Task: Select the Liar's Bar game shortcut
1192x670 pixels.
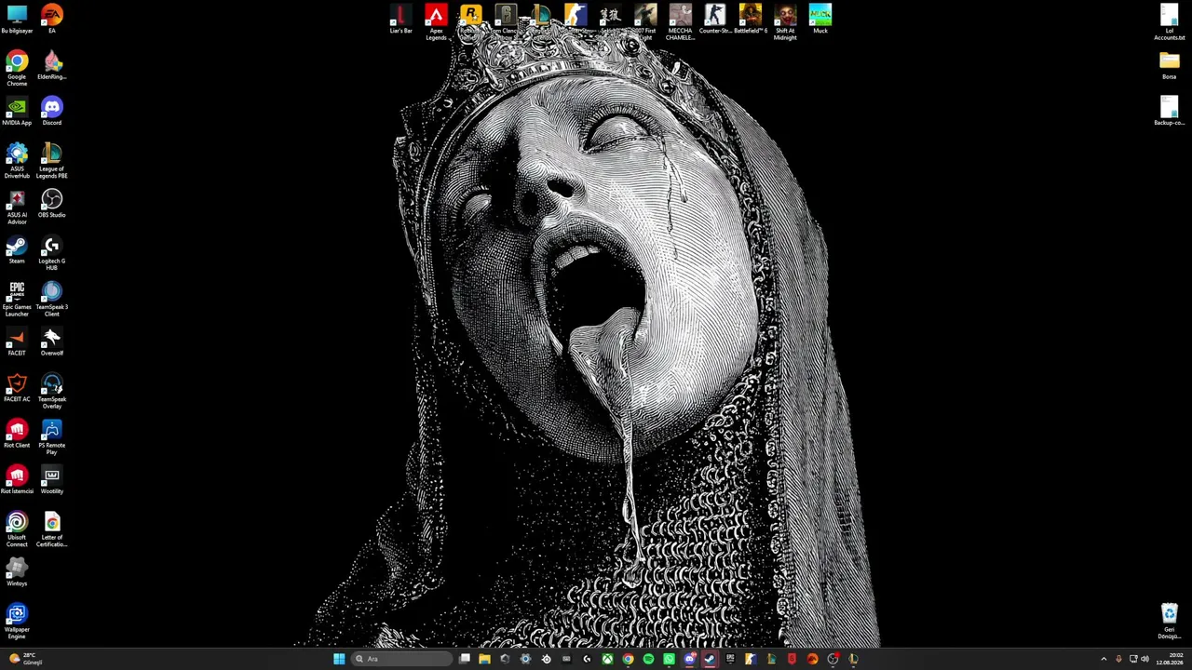Action: tap(400, 19)
